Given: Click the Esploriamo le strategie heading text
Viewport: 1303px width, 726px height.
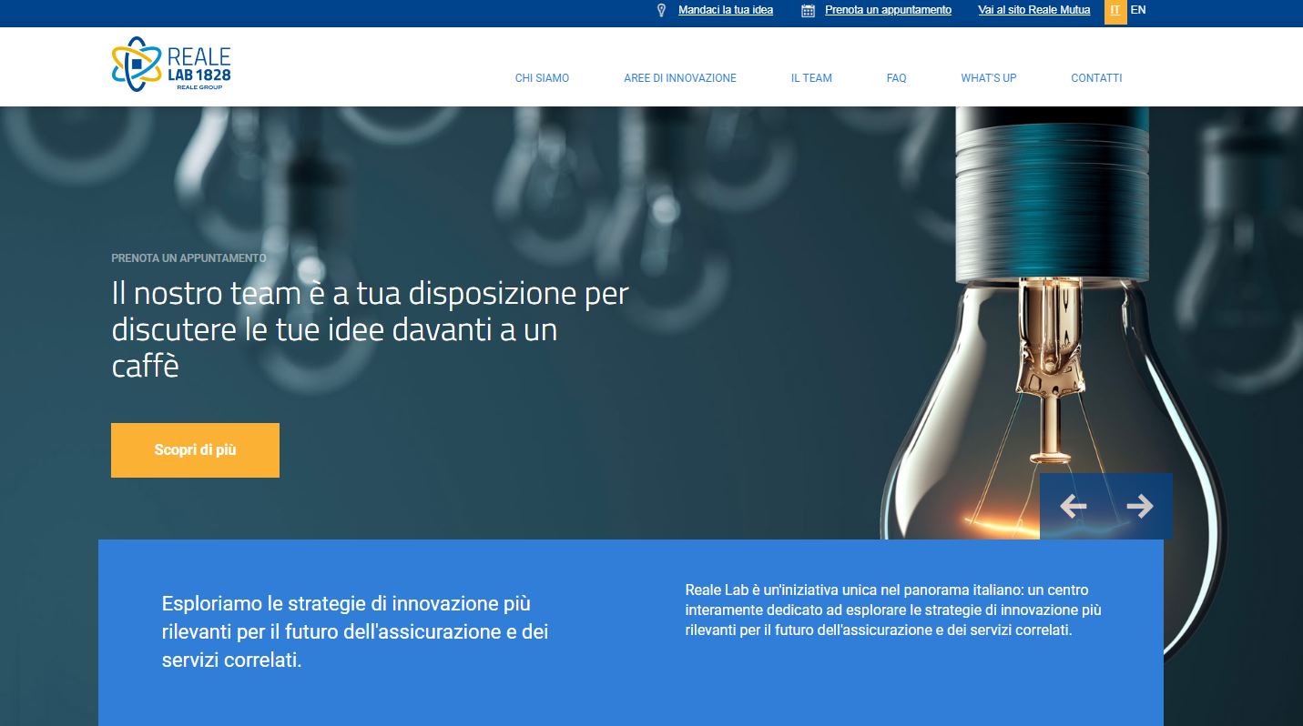Looking at the screenshot, I should tap(355, 632).
